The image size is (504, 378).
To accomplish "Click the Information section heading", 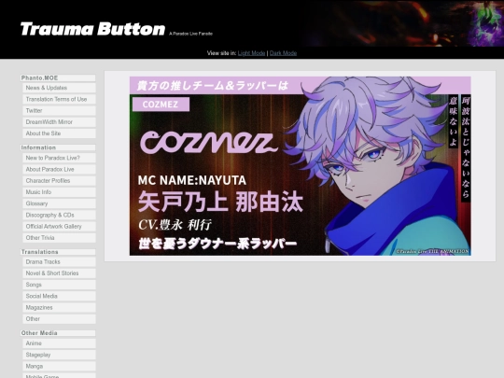I will pos(58,147).
